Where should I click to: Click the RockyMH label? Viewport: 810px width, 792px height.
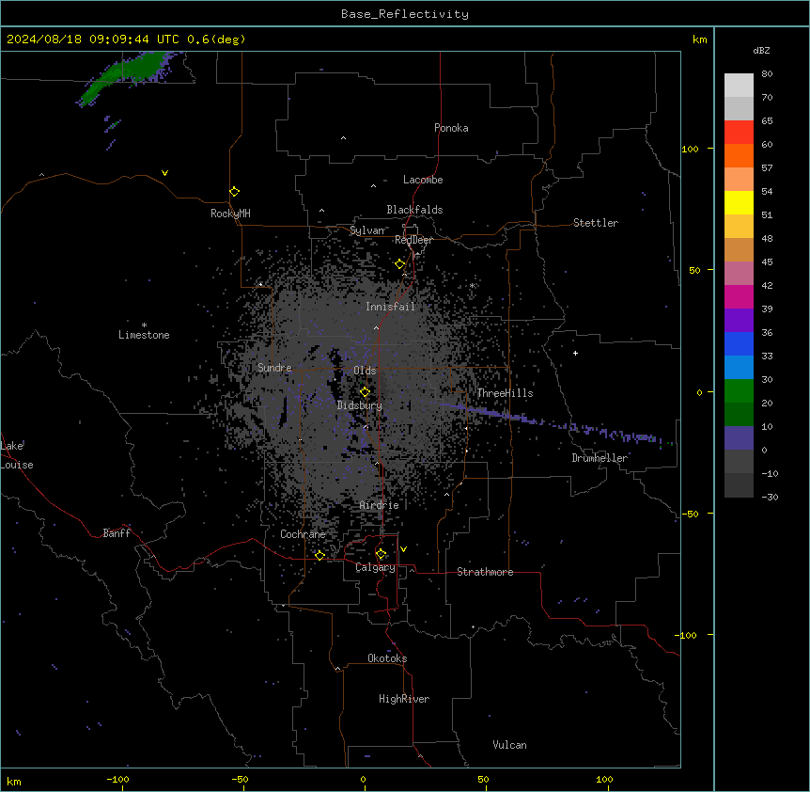tap(230, 214)
